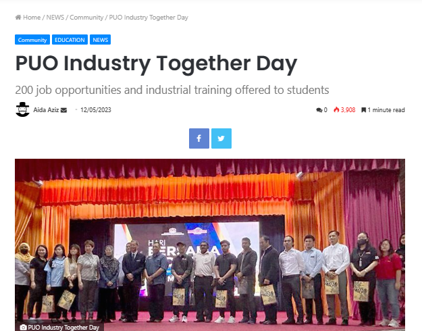Click the 3,908 views count
Image resolution: width=422 pixels, height=331 pixels.
click(x=348, y=110)
